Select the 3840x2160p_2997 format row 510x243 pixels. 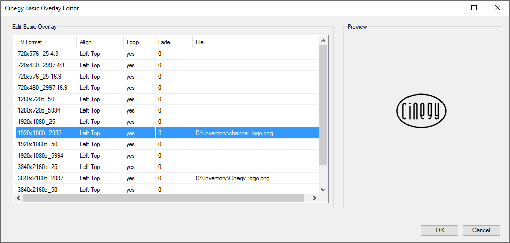(167, 178)
